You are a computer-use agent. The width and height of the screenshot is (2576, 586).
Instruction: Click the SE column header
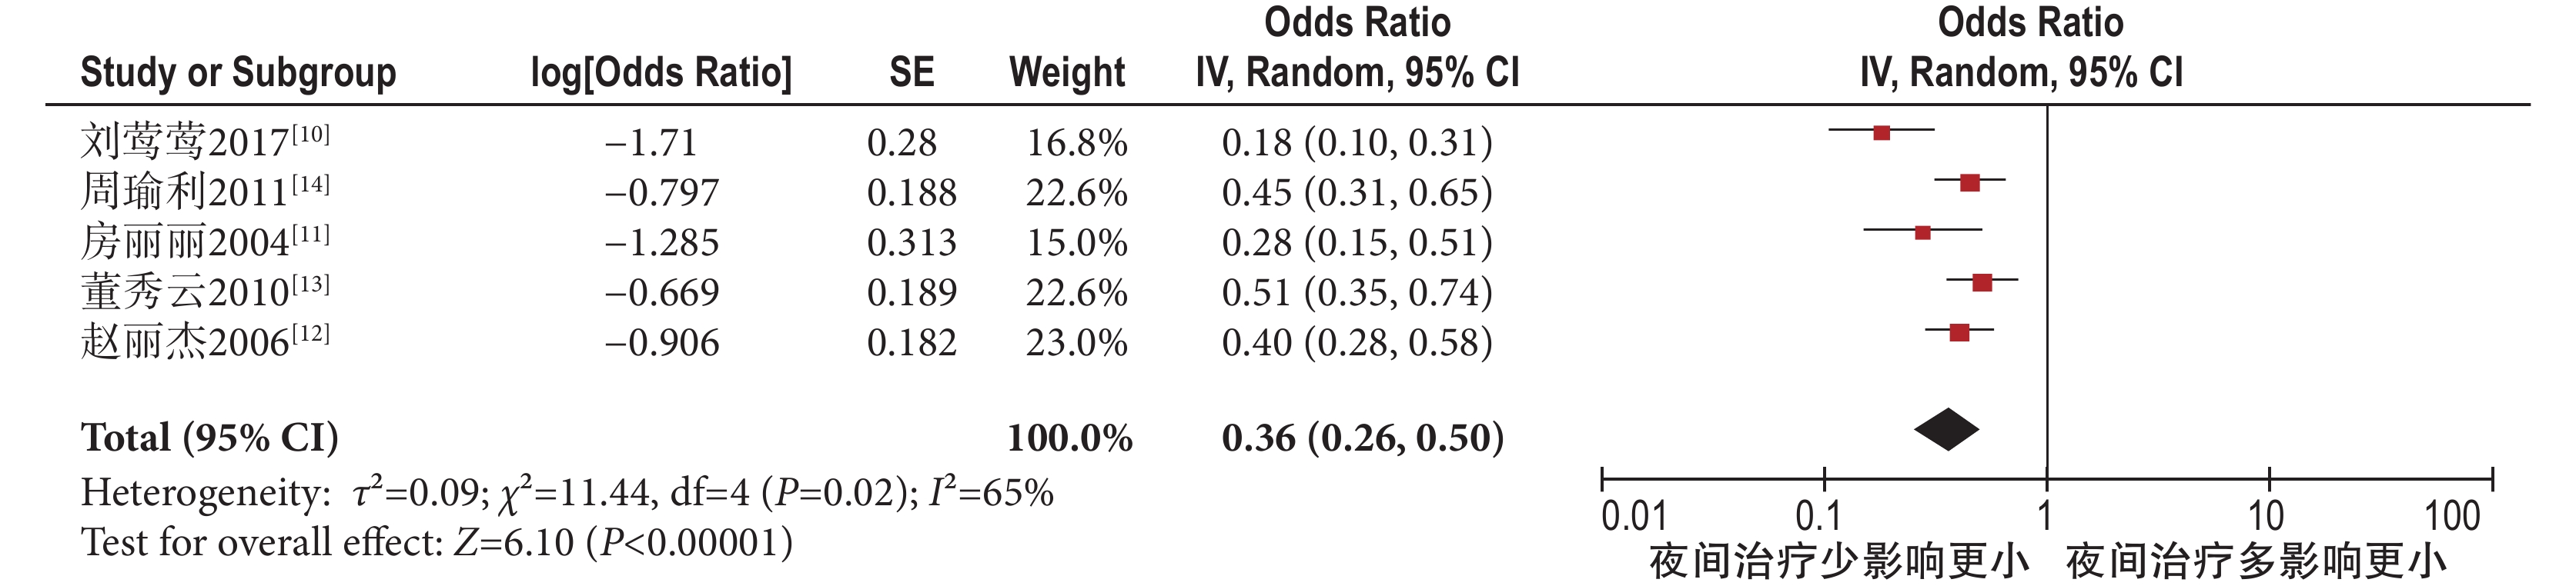tap(911, 73)
